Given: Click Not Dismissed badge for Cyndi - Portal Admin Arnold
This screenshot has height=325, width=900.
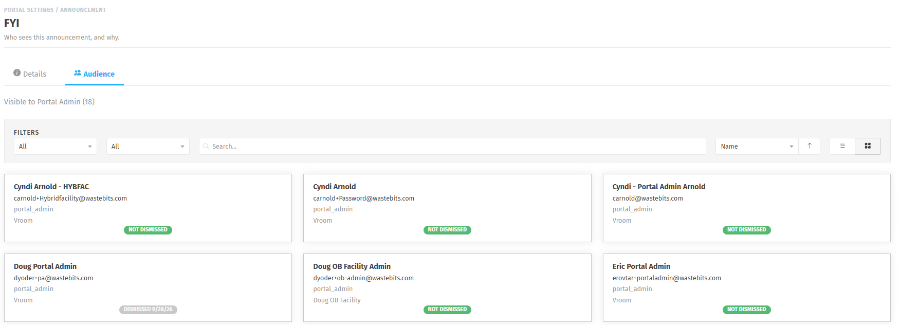Looking at the screenshot, I should point(746,230).
